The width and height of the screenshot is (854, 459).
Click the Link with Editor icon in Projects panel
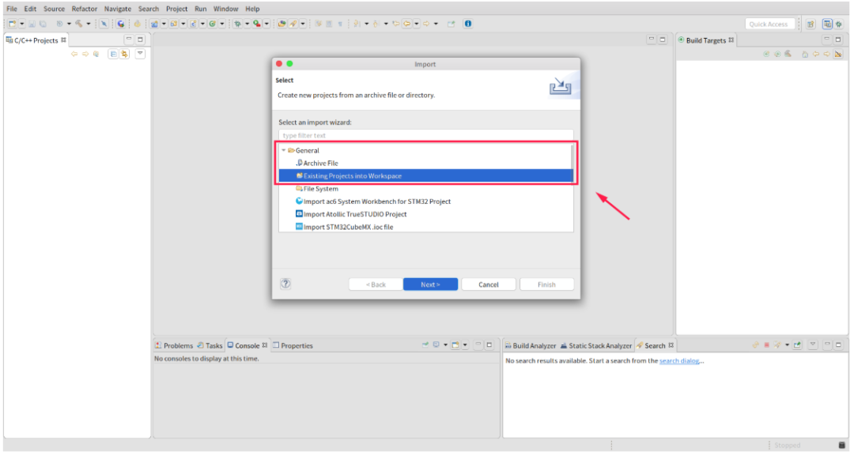tap(125, 54)
